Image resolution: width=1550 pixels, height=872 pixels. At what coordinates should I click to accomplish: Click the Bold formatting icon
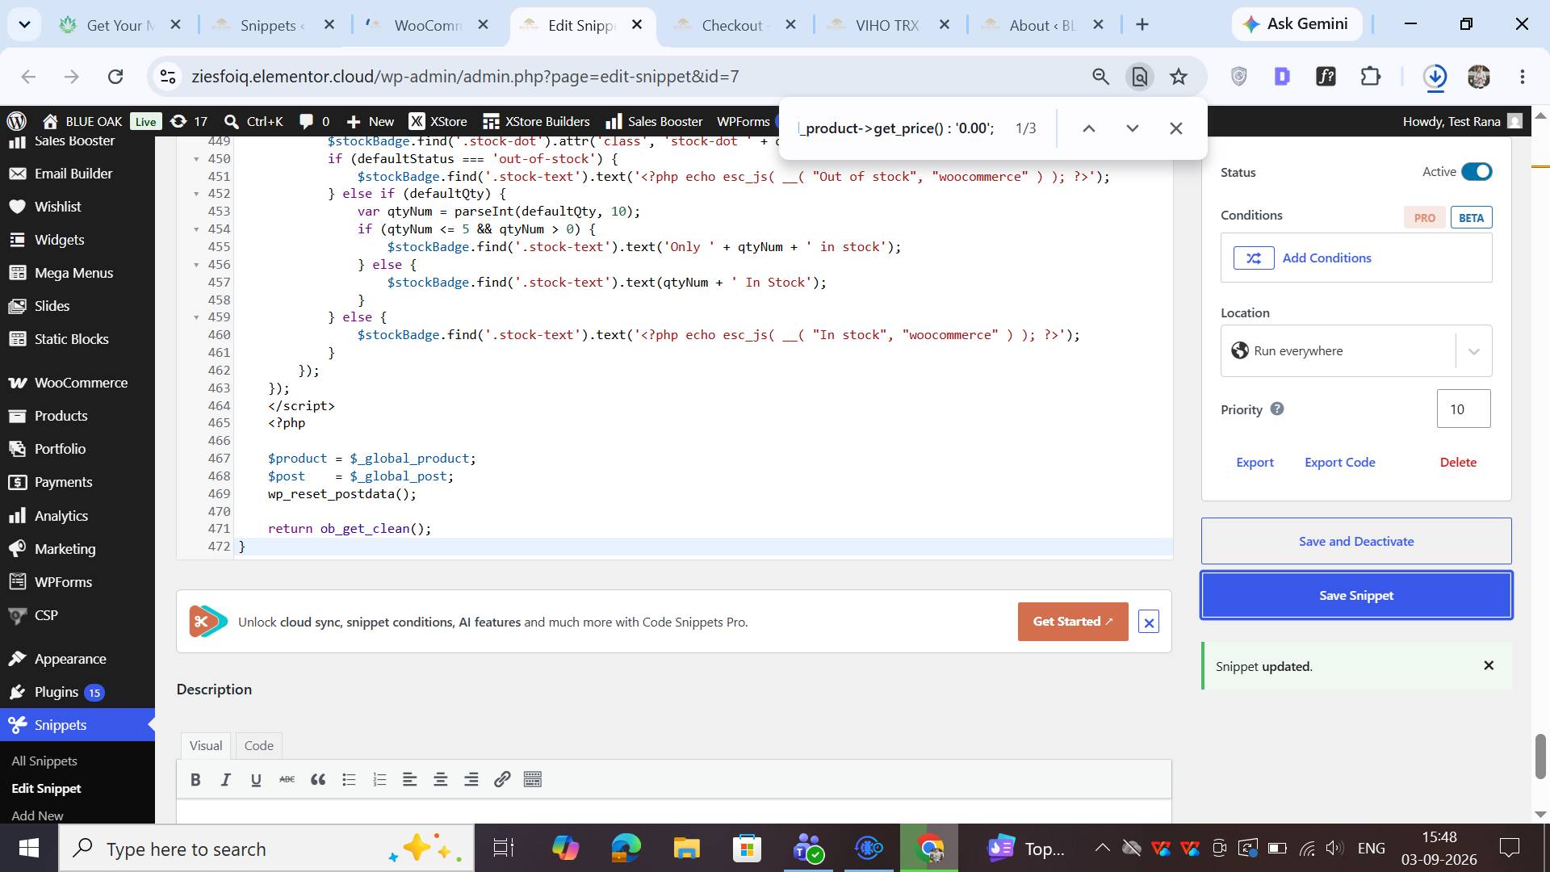(x=195, y=779)
